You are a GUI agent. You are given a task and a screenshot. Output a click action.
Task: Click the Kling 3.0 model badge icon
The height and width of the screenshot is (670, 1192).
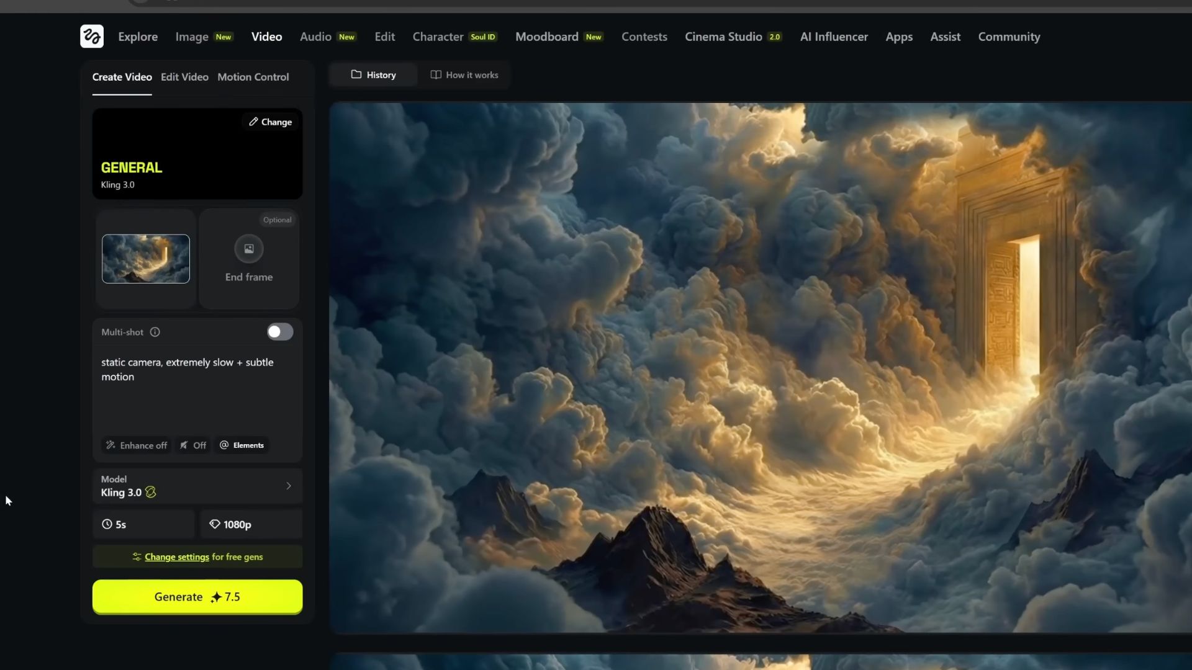(x=151, y=492)
